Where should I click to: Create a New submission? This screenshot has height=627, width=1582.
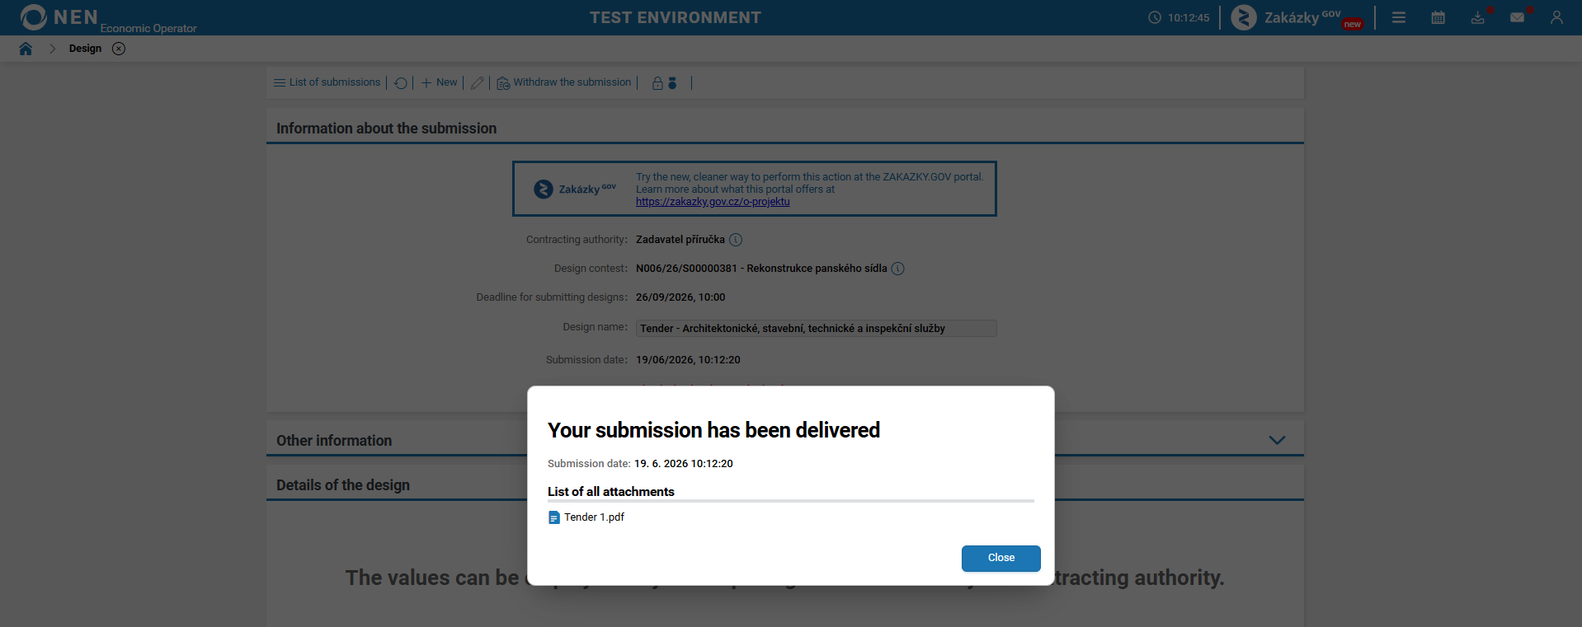(x=440, y=82)
